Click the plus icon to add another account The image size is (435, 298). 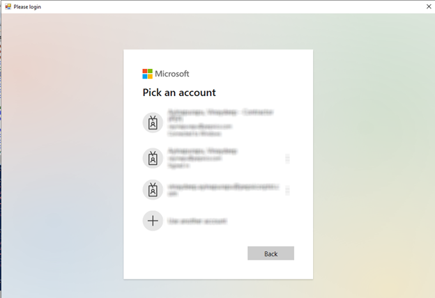pyautogui.click(x=153, y=221)
